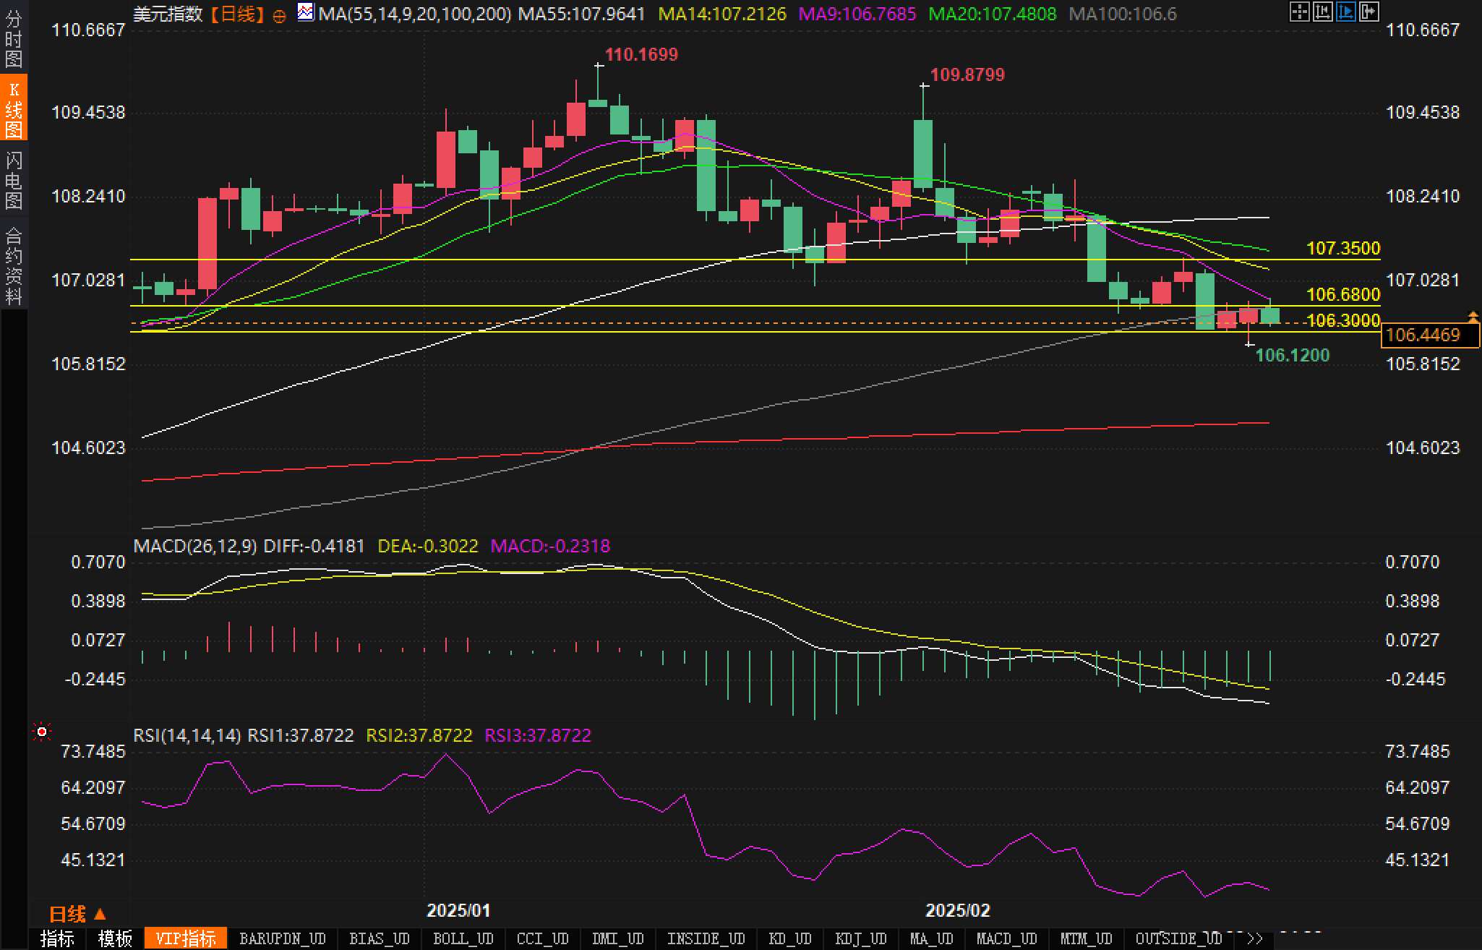This screenshot has width=1482, height=950.
Task: Expand more indicators with >> arrow
Action: tap(1255, 938)
